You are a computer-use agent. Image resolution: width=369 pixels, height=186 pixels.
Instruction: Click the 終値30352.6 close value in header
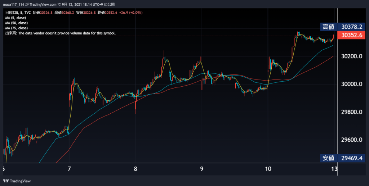point(107,13)
